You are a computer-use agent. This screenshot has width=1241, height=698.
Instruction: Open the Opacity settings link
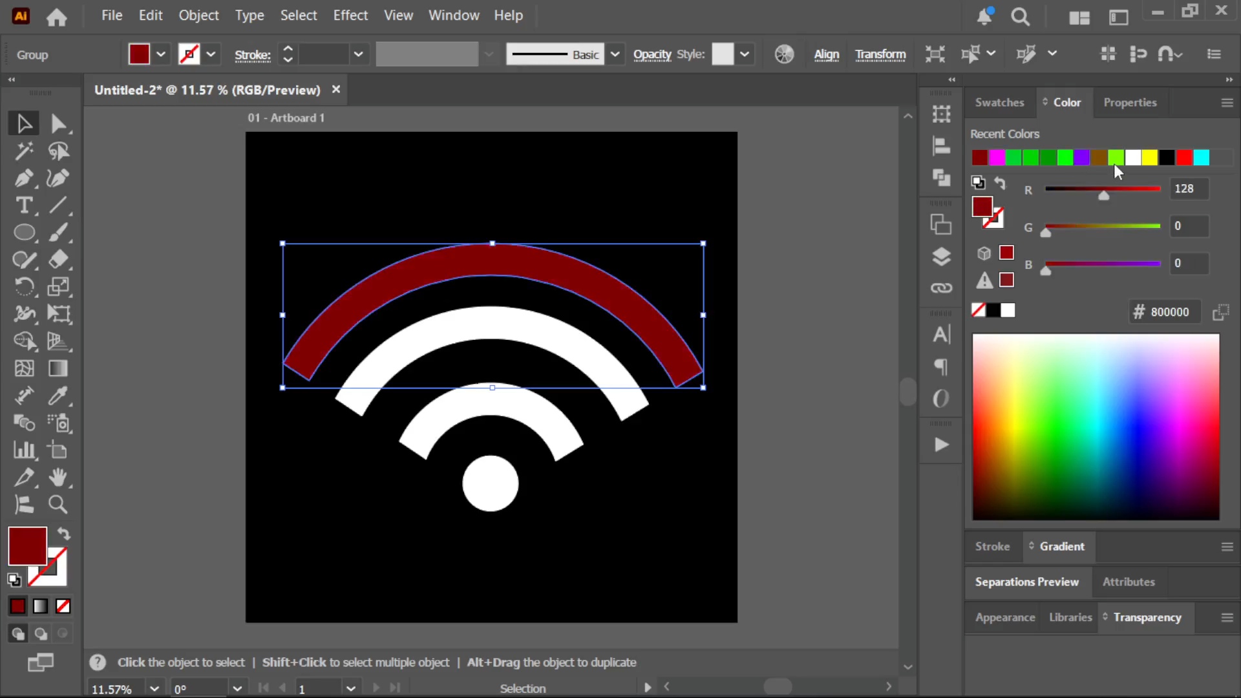tap(652, 55)
